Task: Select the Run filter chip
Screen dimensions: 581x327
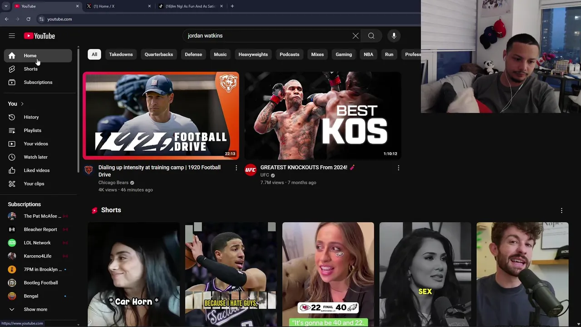Action: (389, 54)
